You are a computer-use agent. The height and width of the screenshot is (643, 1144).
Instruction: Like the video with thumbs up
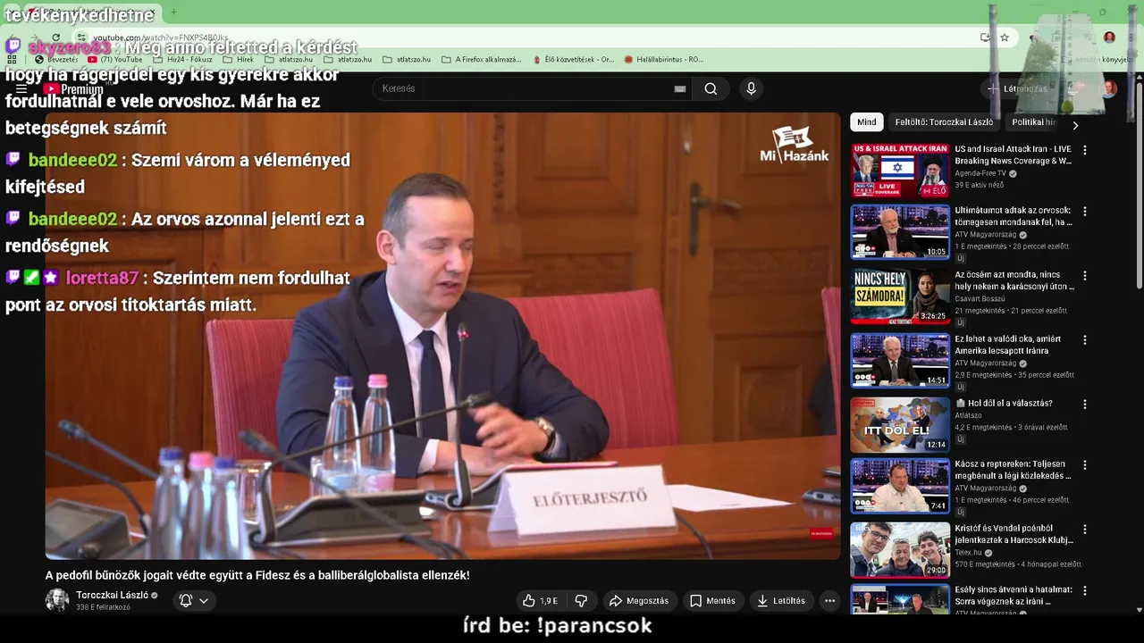tap(540, 601)
